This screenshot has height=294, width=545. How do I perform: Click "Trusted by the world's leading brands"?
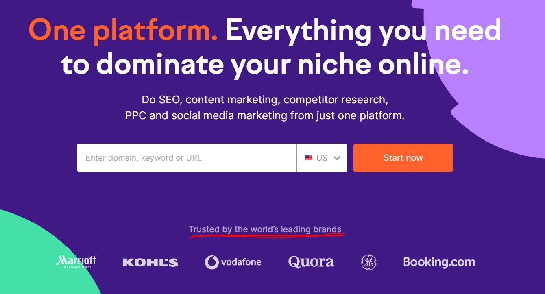coord(265,229)
